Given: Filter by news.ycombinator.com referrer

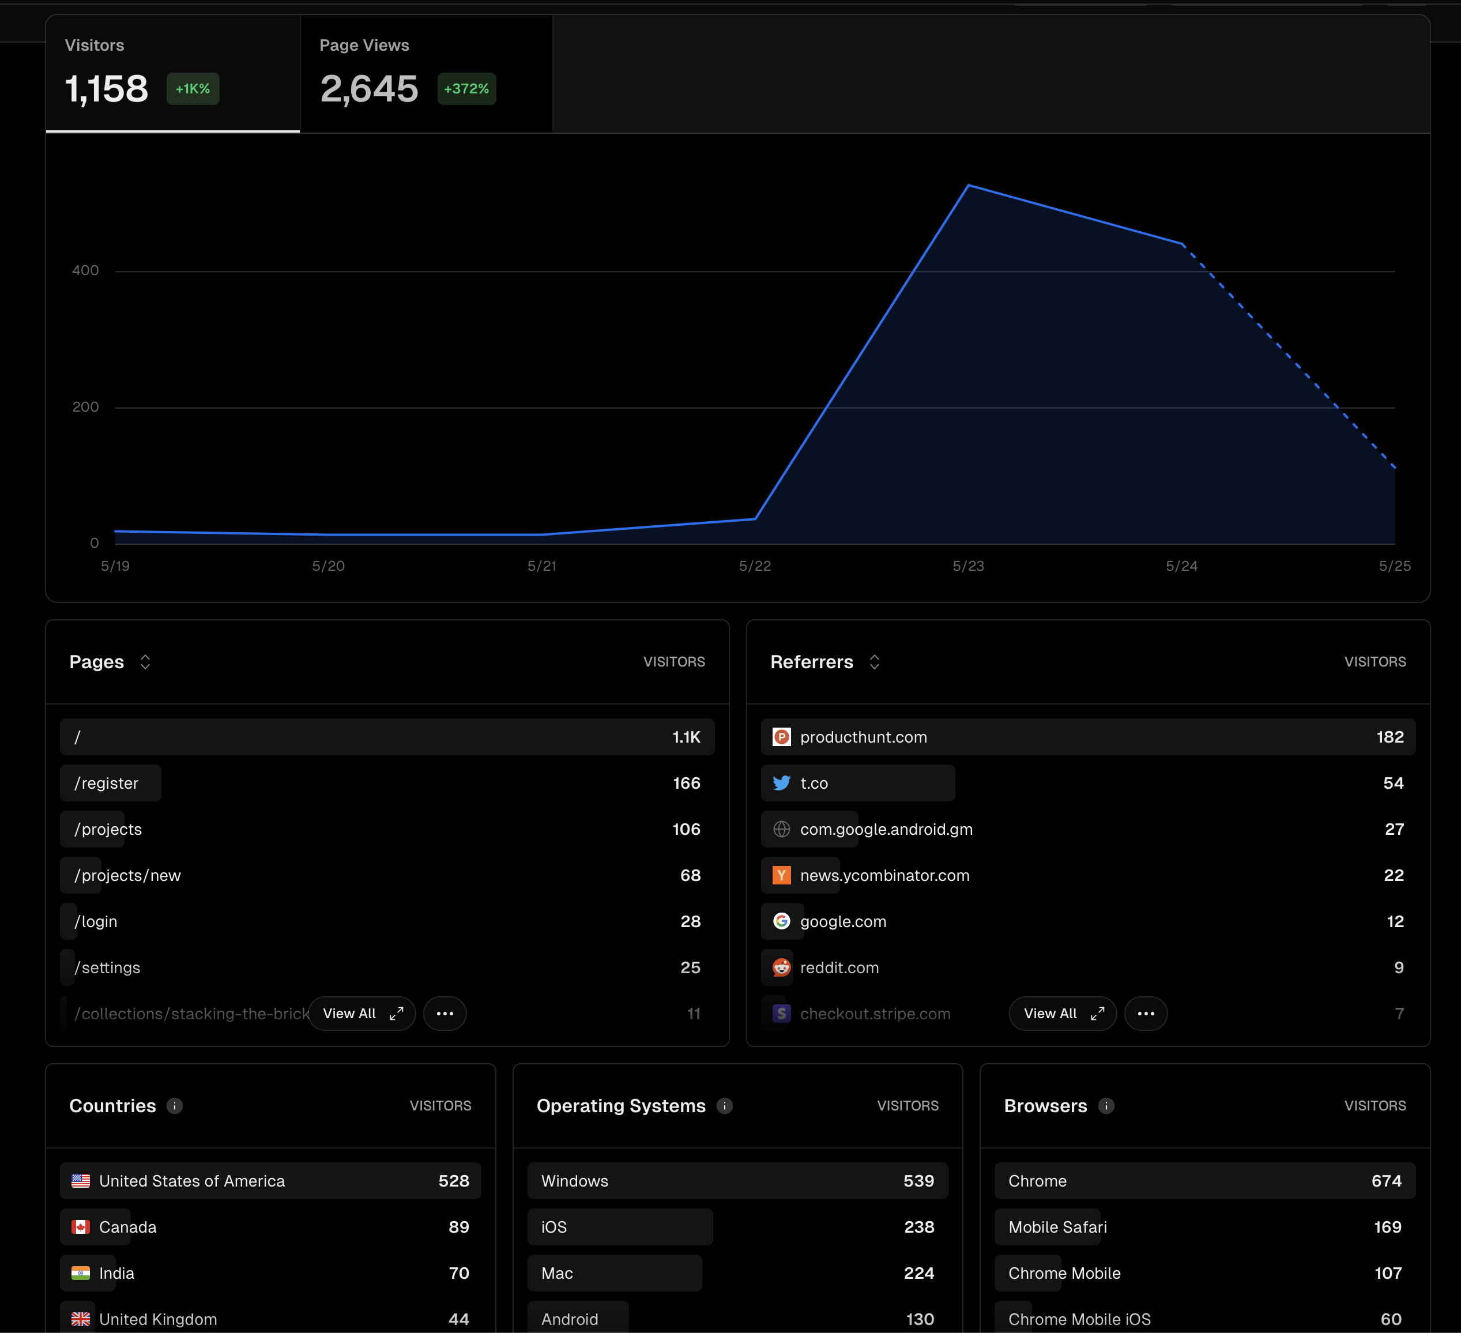Looking at the screenshot, I should pyautogui.click(x=1088, y=876).
